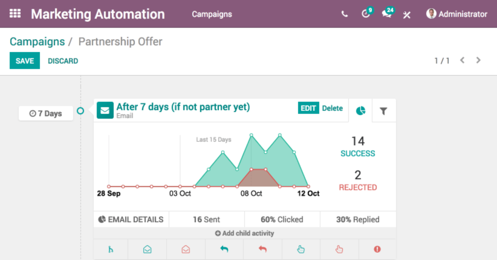Discard the campaign changes
The width and height of the screenshot is (497, 260).
click(63, 61)
